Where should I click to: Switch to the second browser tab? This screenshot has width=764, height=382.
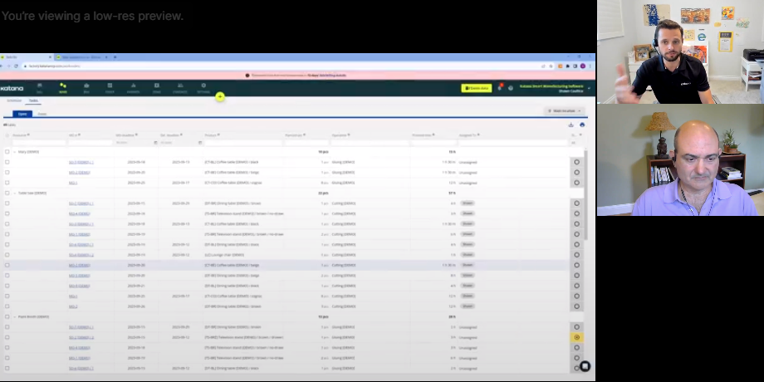(x=81, y=57)
